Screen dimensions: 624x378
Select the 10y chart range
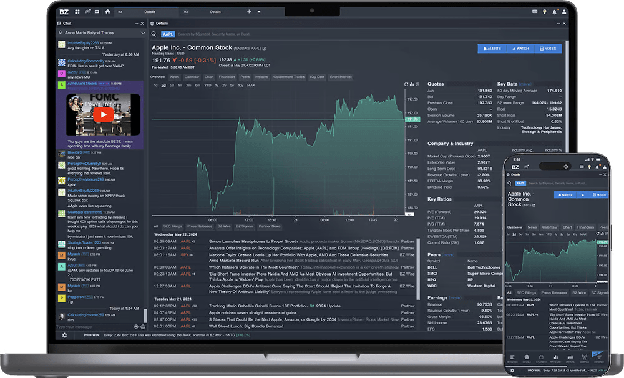[x=240, y=85]
